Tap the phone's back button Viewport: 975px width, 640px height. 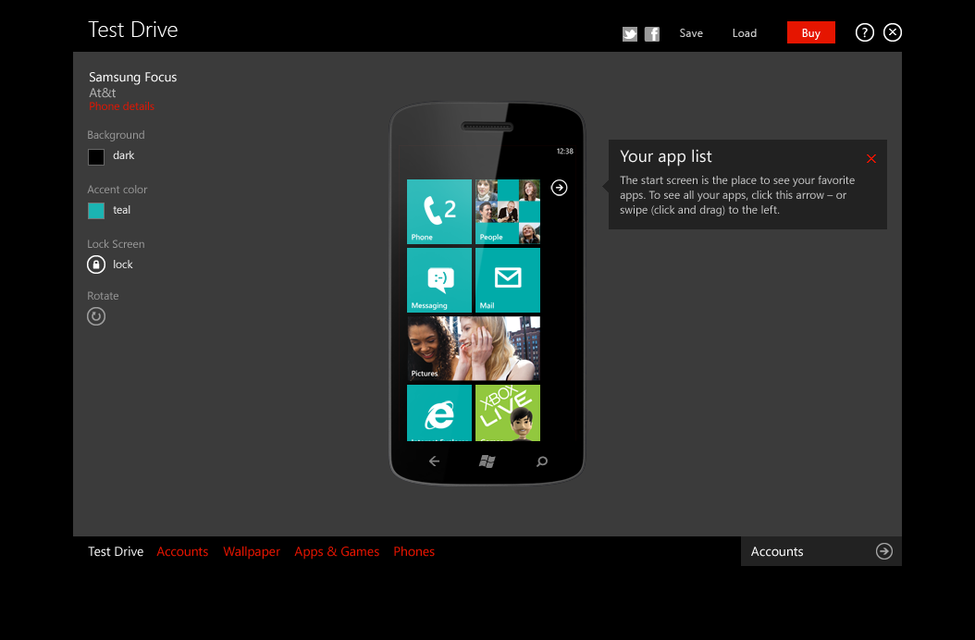(434, 461)
